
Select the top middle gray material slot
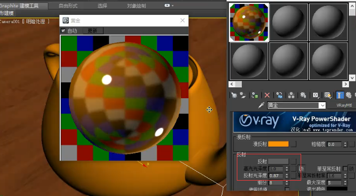coord(289,22)
